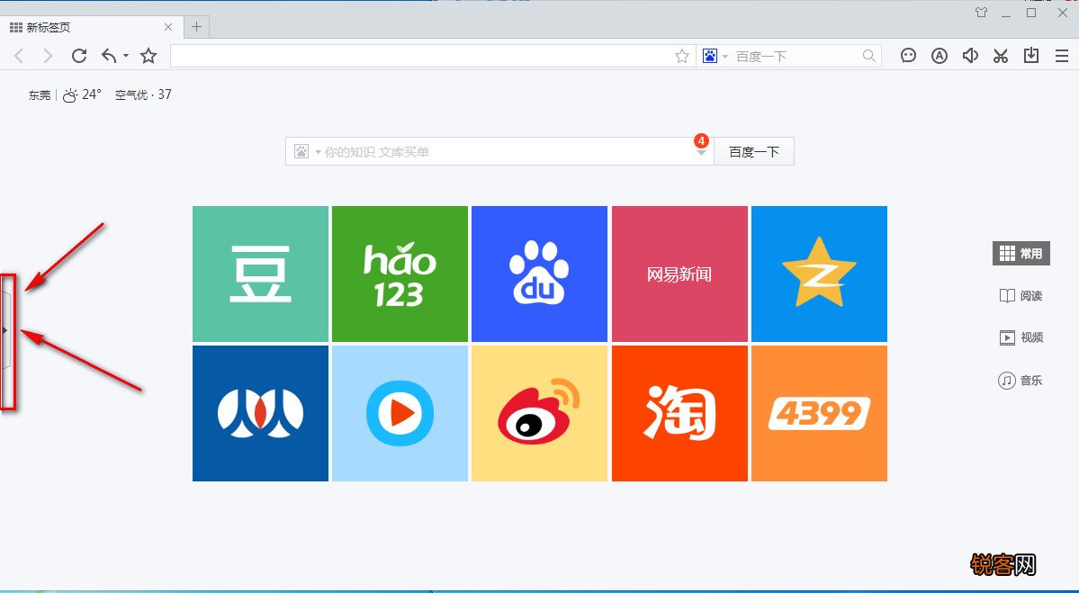Go back with the back arrow
Screen dimensions: 1079x593
tap(19, 56)
